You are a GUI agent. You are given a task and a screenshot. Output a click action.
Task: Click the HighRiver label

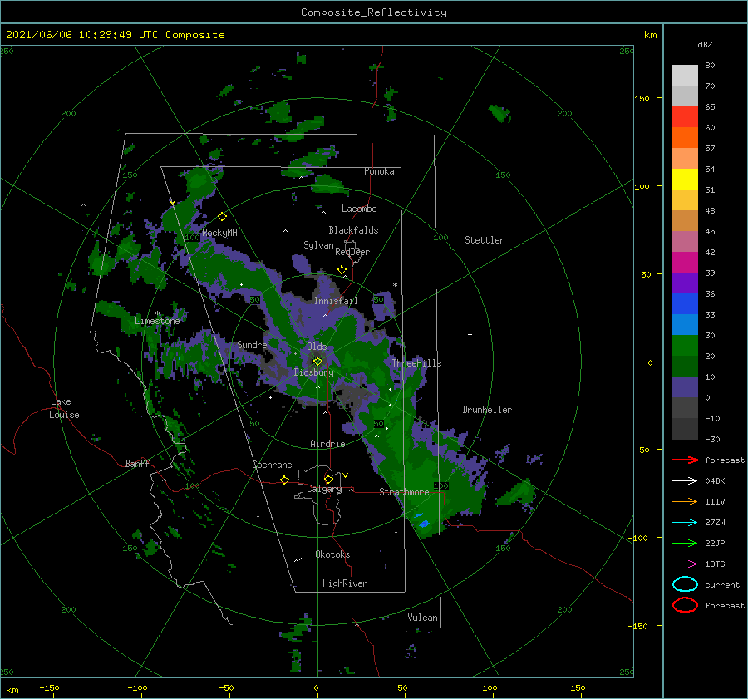pyautogui.click(x=345, y=583)
